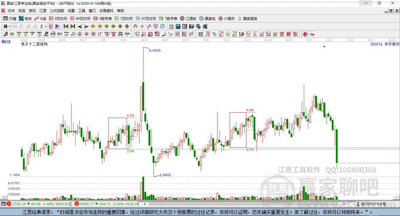400x216 pixels.
Task: Click the 周K线 period label
Action: tap(6, 42)
